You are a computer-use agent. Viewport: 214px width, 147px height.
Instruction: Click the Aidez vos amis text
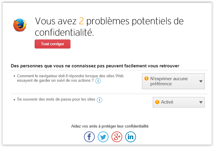pos(110,126)
